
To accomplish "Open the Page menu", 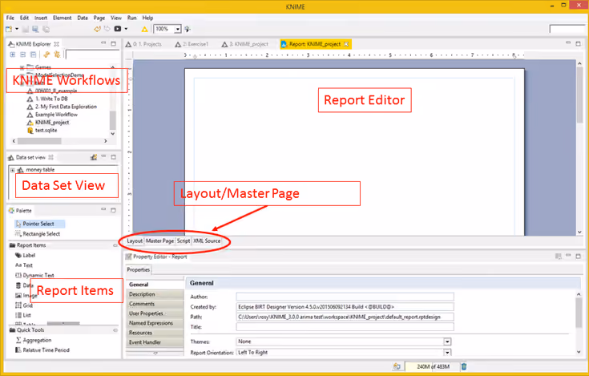I will pyautogui.click(x=99, y=18).
